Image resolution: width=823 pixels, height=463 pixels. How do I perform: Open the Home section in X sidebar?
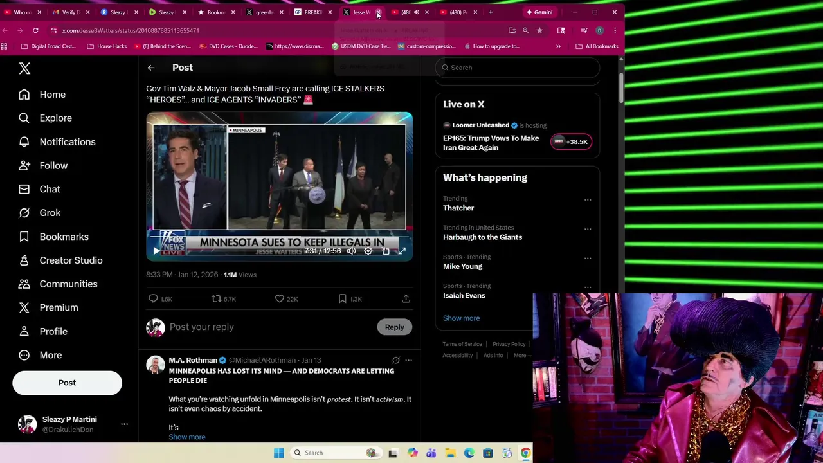click(x=42, y=95)
